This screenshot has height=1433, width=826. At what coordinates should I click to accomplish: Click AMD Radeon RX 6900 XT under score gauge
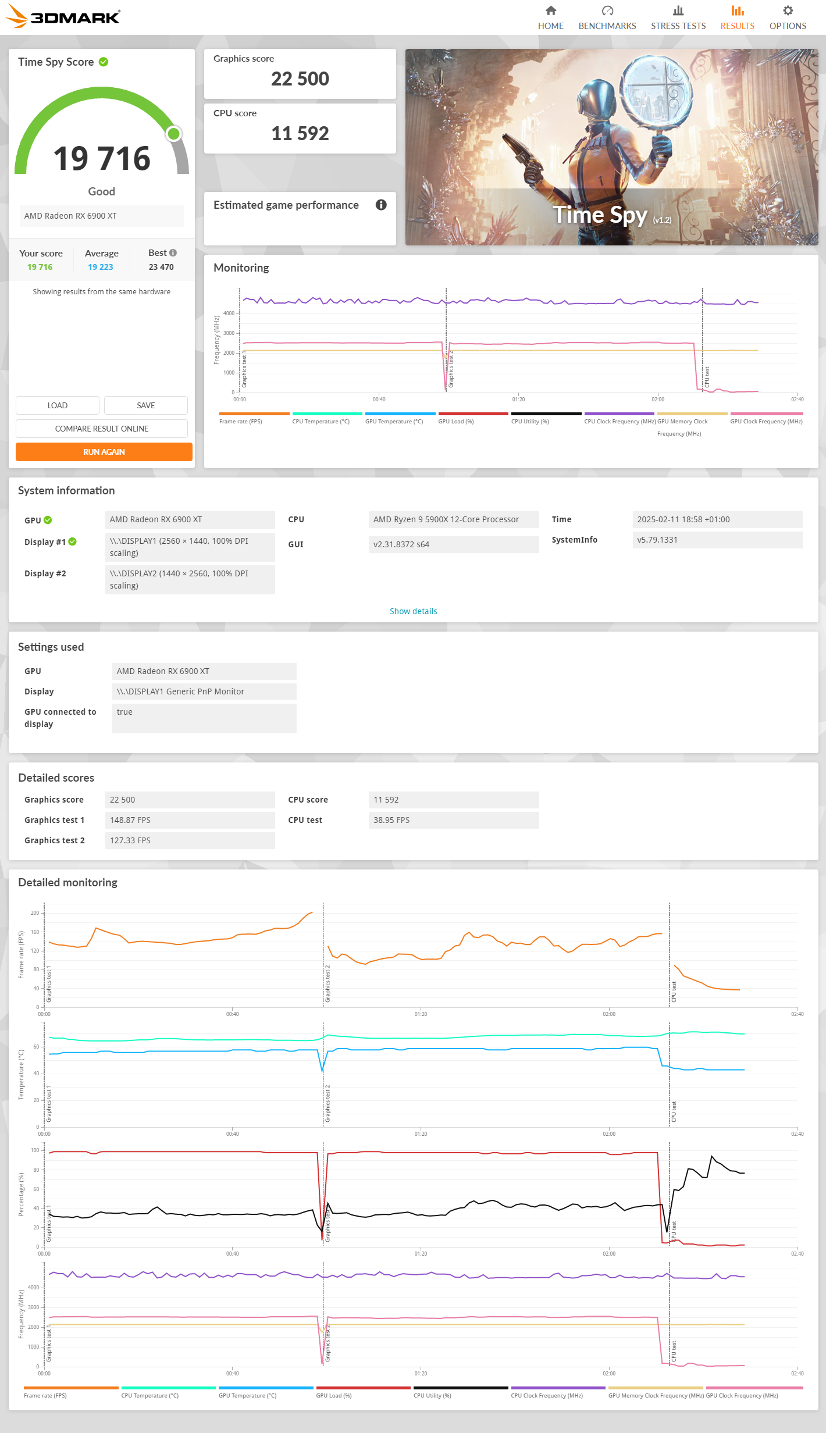pos(101,216)
